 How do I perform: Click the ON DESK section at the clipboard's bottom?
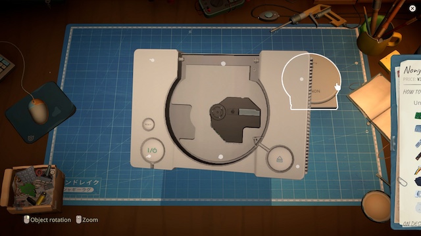(x=412, y=224)
